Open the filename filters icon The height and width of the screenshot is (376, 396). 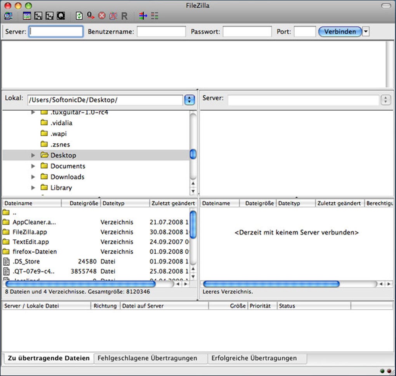pos(143,16)
